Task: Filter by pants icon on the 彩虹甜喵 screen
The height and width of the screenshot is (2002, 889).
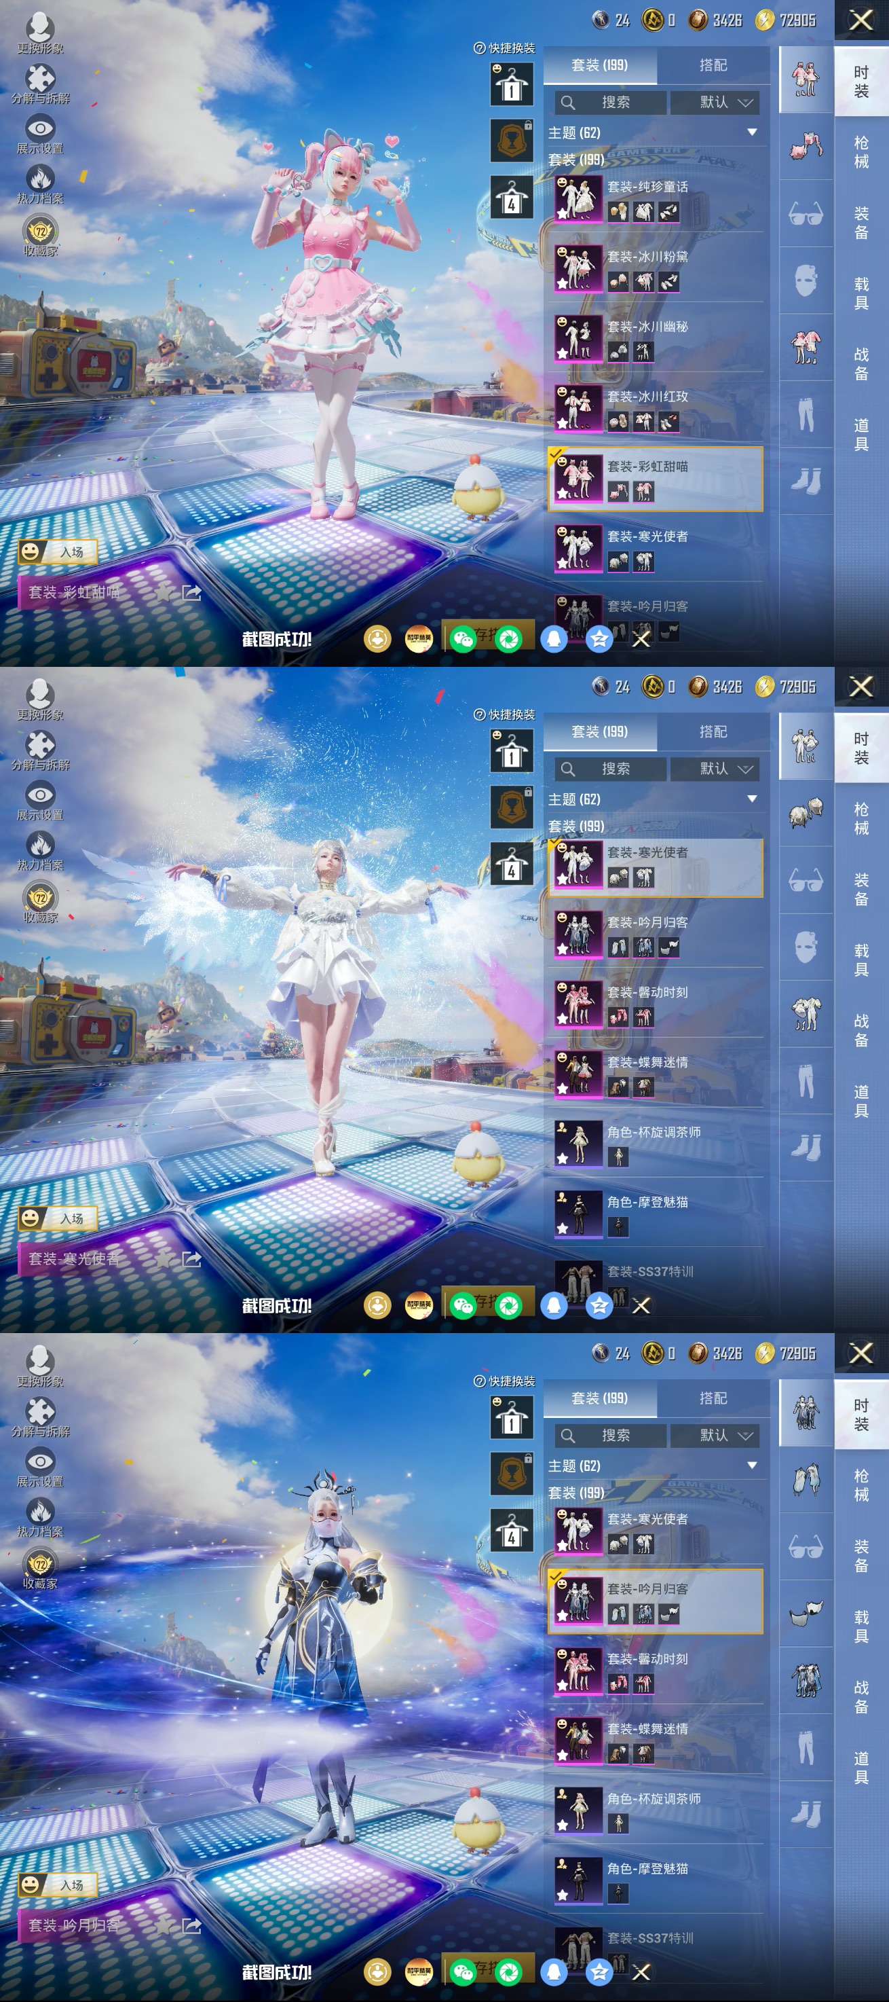Action: click(x=805, y=414)
